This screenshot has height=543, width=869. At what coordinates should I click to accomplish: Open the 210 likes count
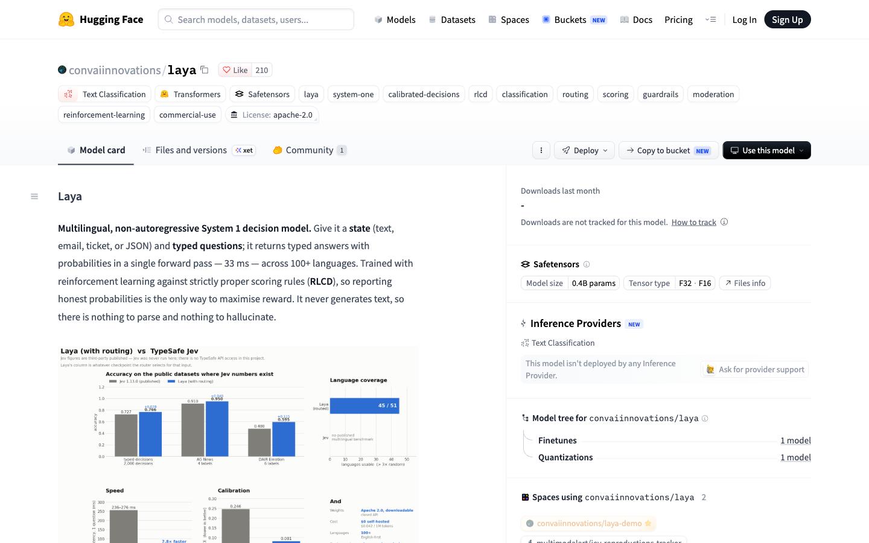[x=261, y=70]
